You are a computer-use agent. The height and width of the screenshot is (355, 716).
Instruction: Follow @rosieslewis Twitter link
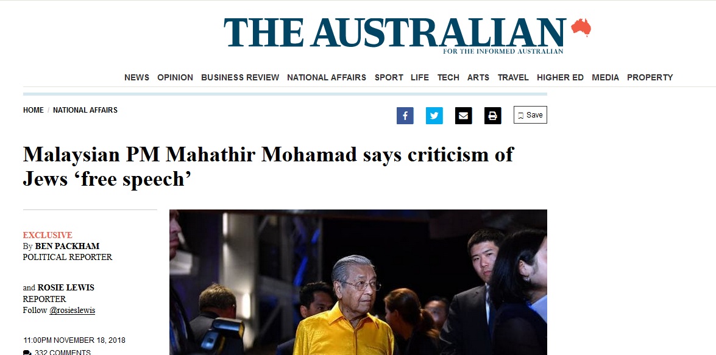pyautogui.click(x=72, y=311)
